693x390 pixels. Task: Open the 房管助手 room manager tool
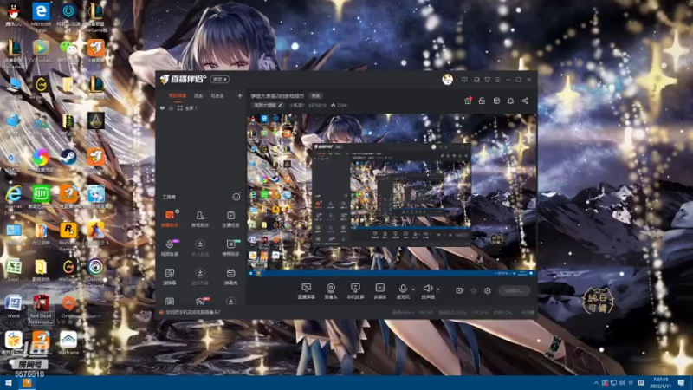click(x=200, y=219)
